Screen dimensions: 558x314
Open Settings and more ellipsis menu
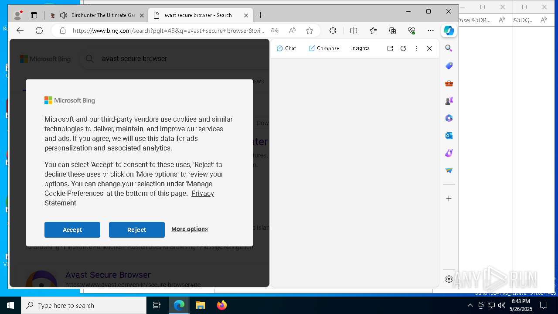[x=431, y=31]
